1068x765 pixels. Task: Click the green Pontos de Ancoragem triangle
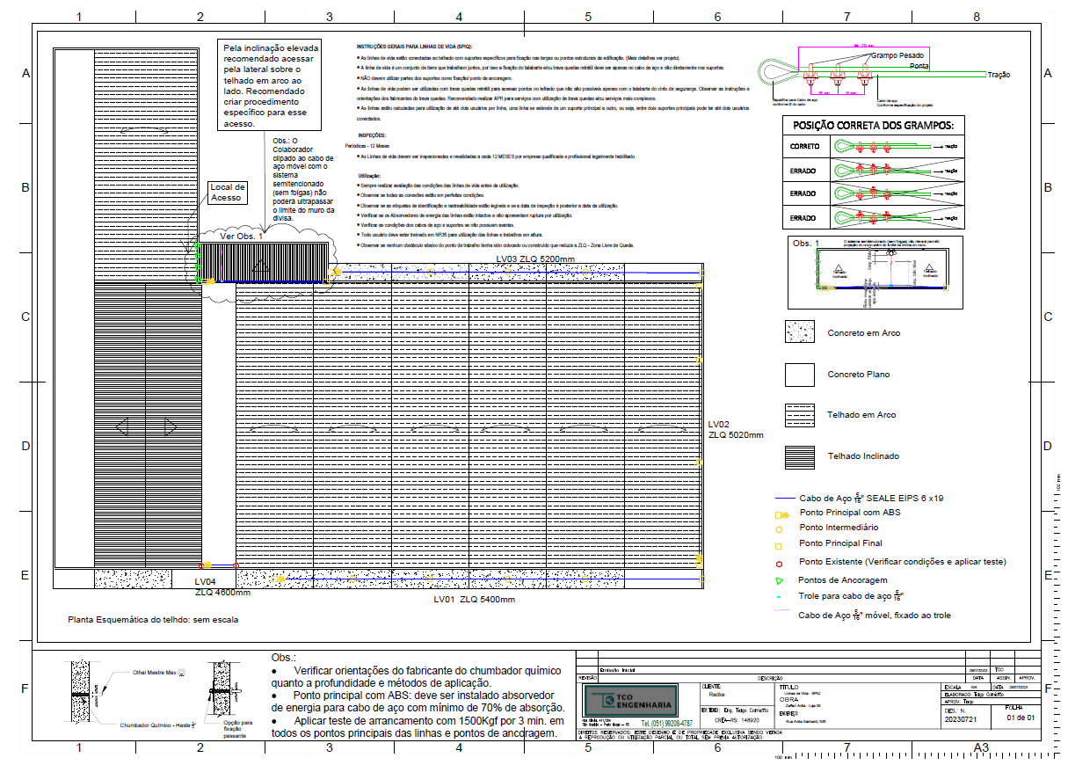click(x=779, y=581)
